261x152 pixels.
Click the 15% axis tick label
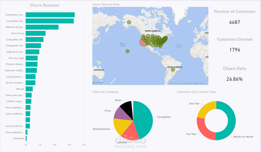pyautogui.click(x=69, y=145)
